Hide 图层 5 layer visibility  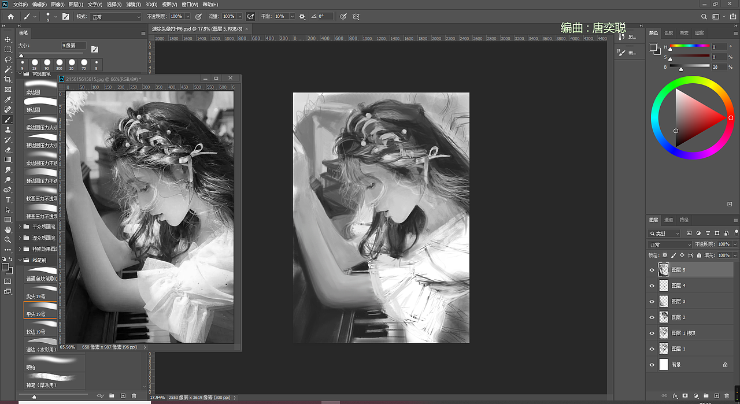point(652,270)
